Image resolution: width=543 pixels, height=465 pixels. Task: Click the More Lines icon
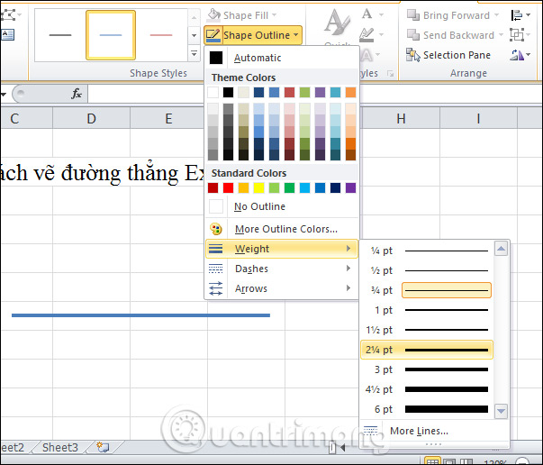[x=370, y=431]
